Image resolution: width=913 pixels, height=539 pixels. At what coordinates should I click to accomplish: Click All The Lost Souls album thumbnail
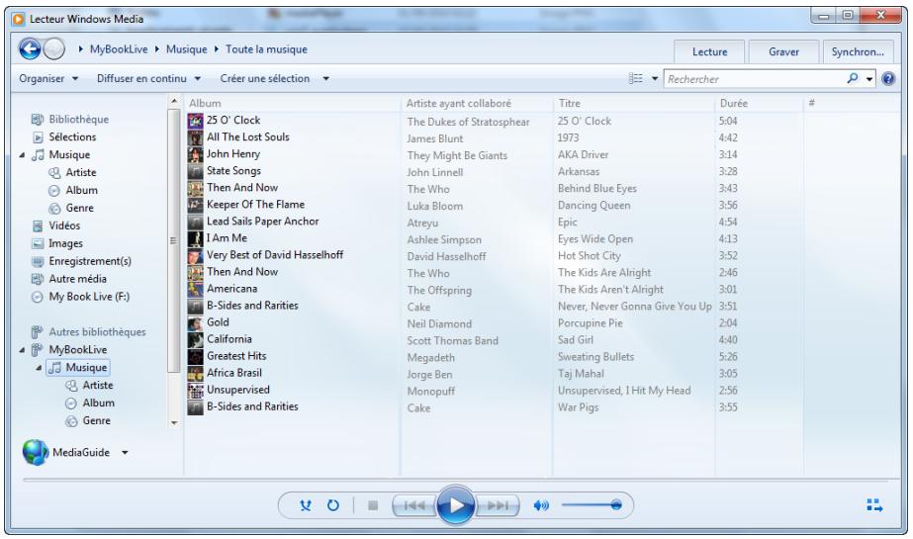(x=195, y=137)
